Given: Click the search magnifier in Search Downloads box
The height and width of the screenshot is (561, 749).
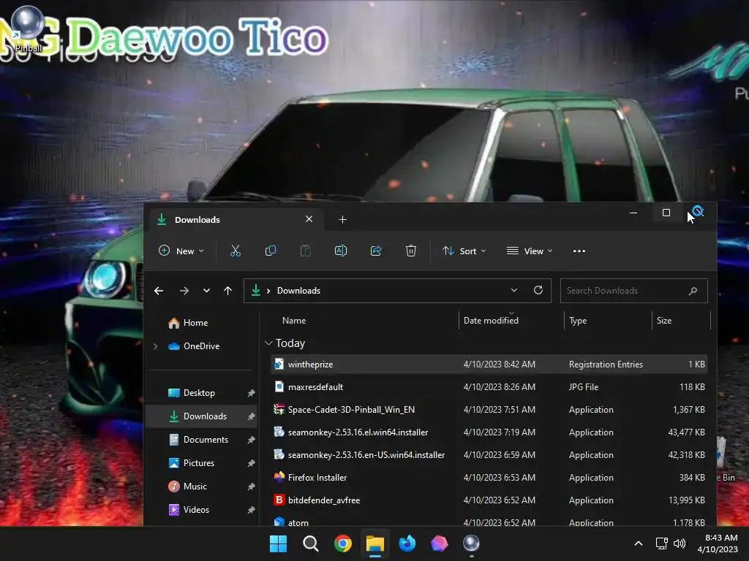Looking at the screenshot, I should pyautogui.click(x=693, y=291).
